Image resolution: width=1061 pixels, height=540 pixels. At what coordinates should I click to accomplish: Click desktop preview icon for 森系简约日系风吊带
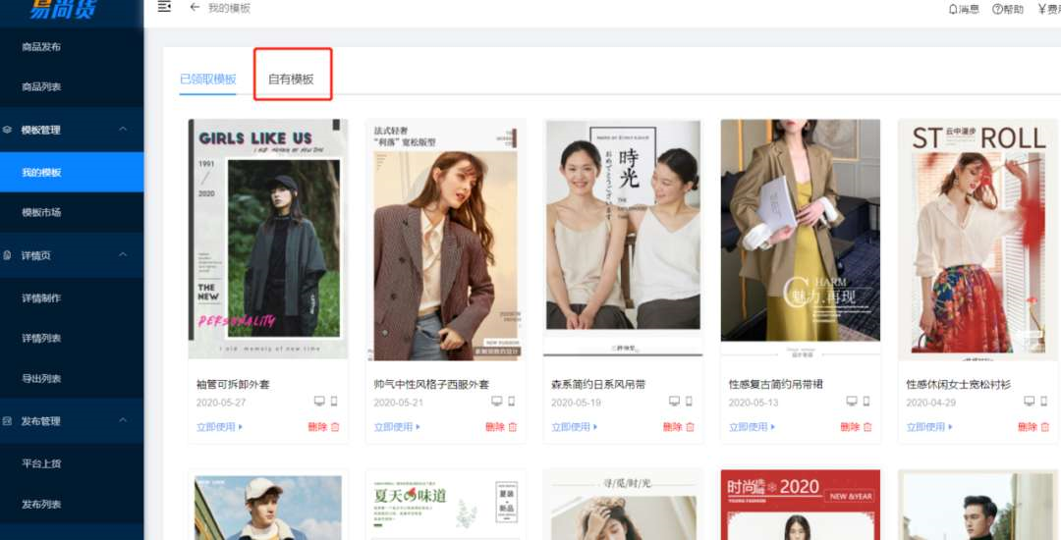pos(674,401)
